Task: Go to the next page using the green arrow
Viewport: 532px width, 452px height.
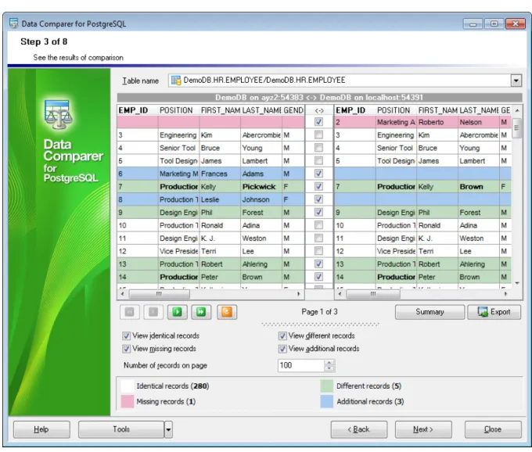Action: coord(177,311)
